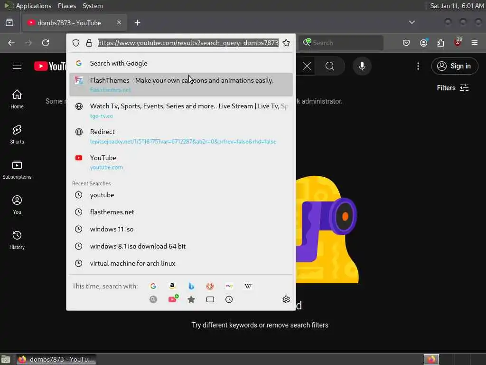Expand the list all tabs chevron
This screenshot has height=365, width=486.
412,22
